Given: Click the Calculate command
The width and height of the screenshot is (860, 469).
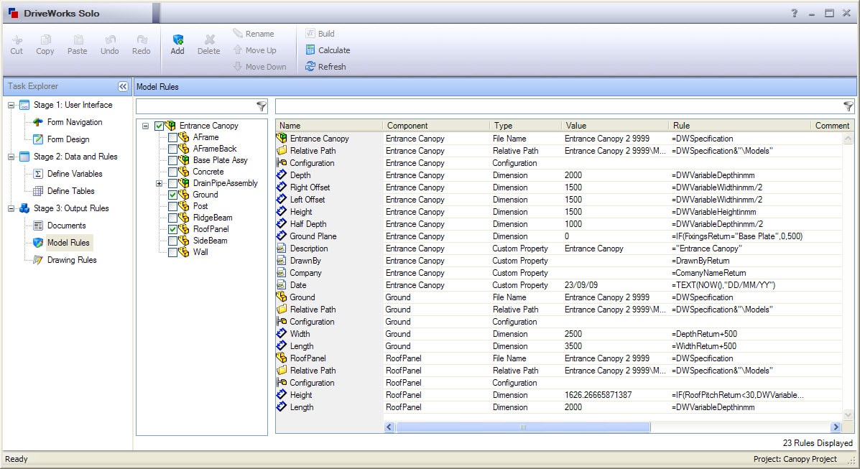Looking at the screenshot, I should coord(328,50).
